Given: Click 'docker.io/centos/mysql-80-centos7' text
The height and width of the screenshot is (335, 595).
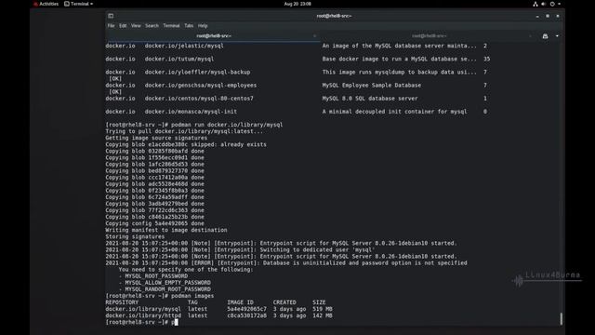Looking at the screenshot, I should point(199,99).
